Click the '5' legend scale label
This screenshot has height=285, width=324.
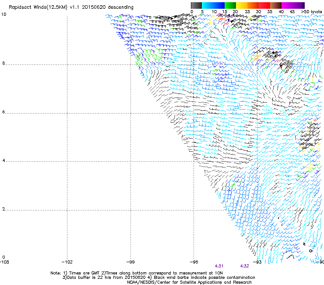[x=202, y=11]
